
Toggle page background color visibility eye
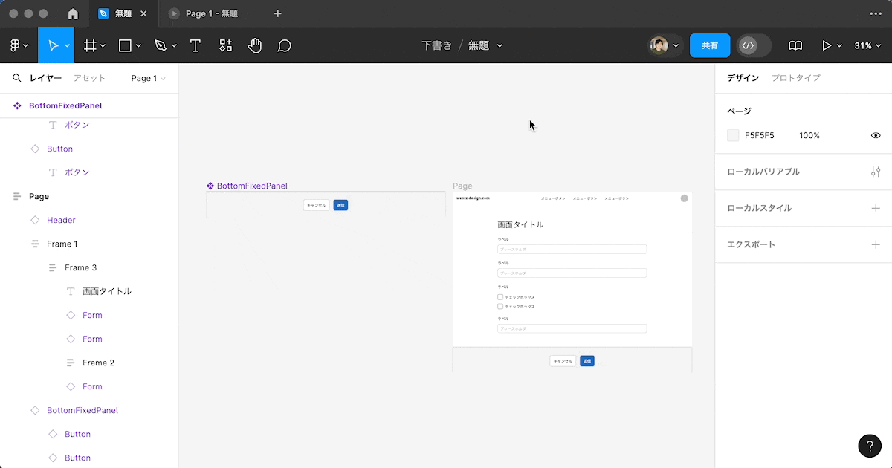click(x=876, y=136)
